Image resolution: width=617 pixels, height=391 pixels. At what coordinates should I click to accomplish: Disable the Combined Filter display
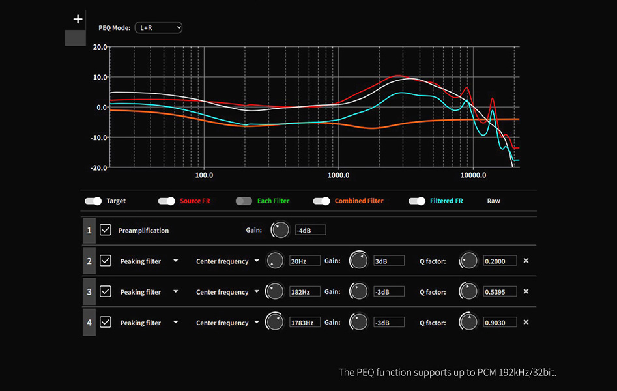(321, 201)
